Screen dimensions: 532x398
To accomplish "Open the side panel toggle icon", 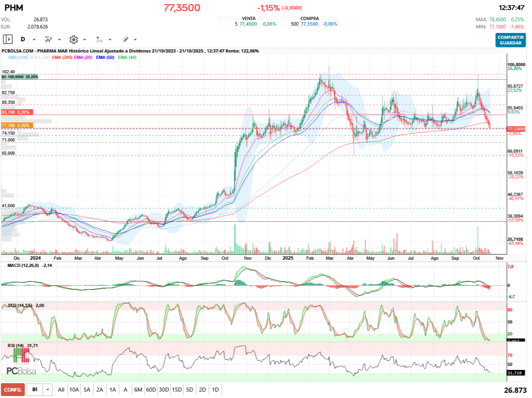I will (x=8, y=39).
